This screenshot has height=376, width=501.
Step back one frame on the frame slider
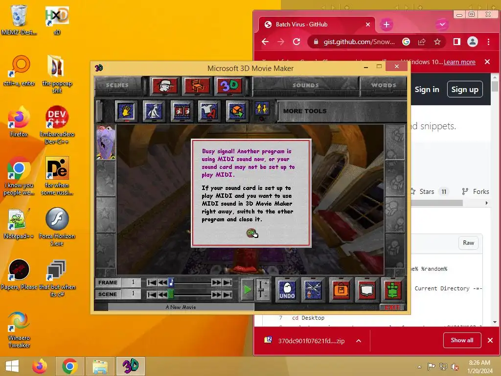tap(162, 282)
